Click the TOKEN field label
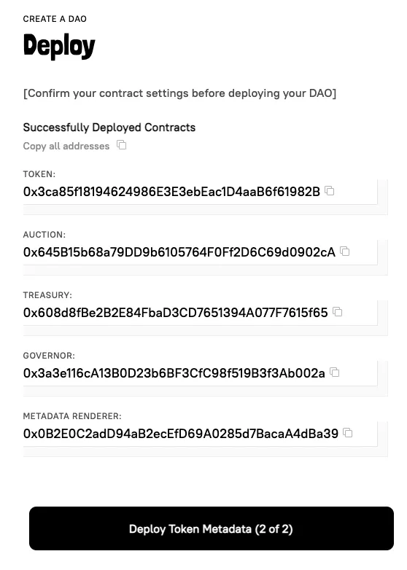The width and height of the screenshot is (407, 570). [39, 174]
